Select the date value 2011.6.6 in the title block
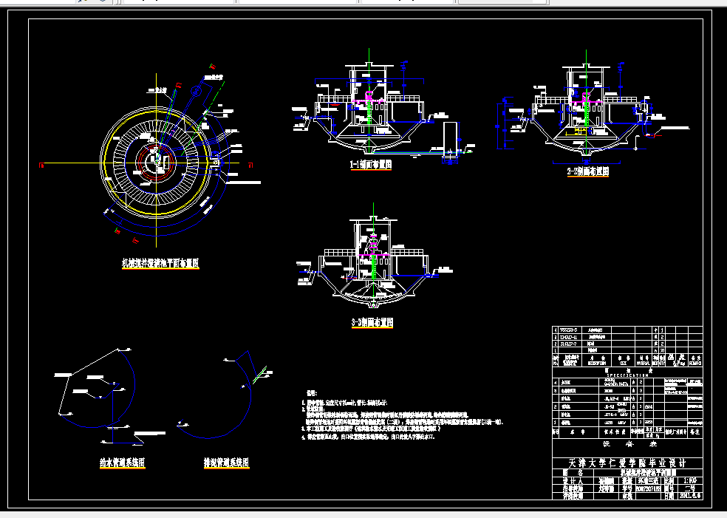This screenshot has width=727, height=518. tap(690, 496)
